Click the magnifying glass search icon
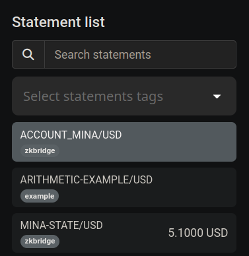The image size is (249, 256). pyautogui.click(x=28, y=54)
